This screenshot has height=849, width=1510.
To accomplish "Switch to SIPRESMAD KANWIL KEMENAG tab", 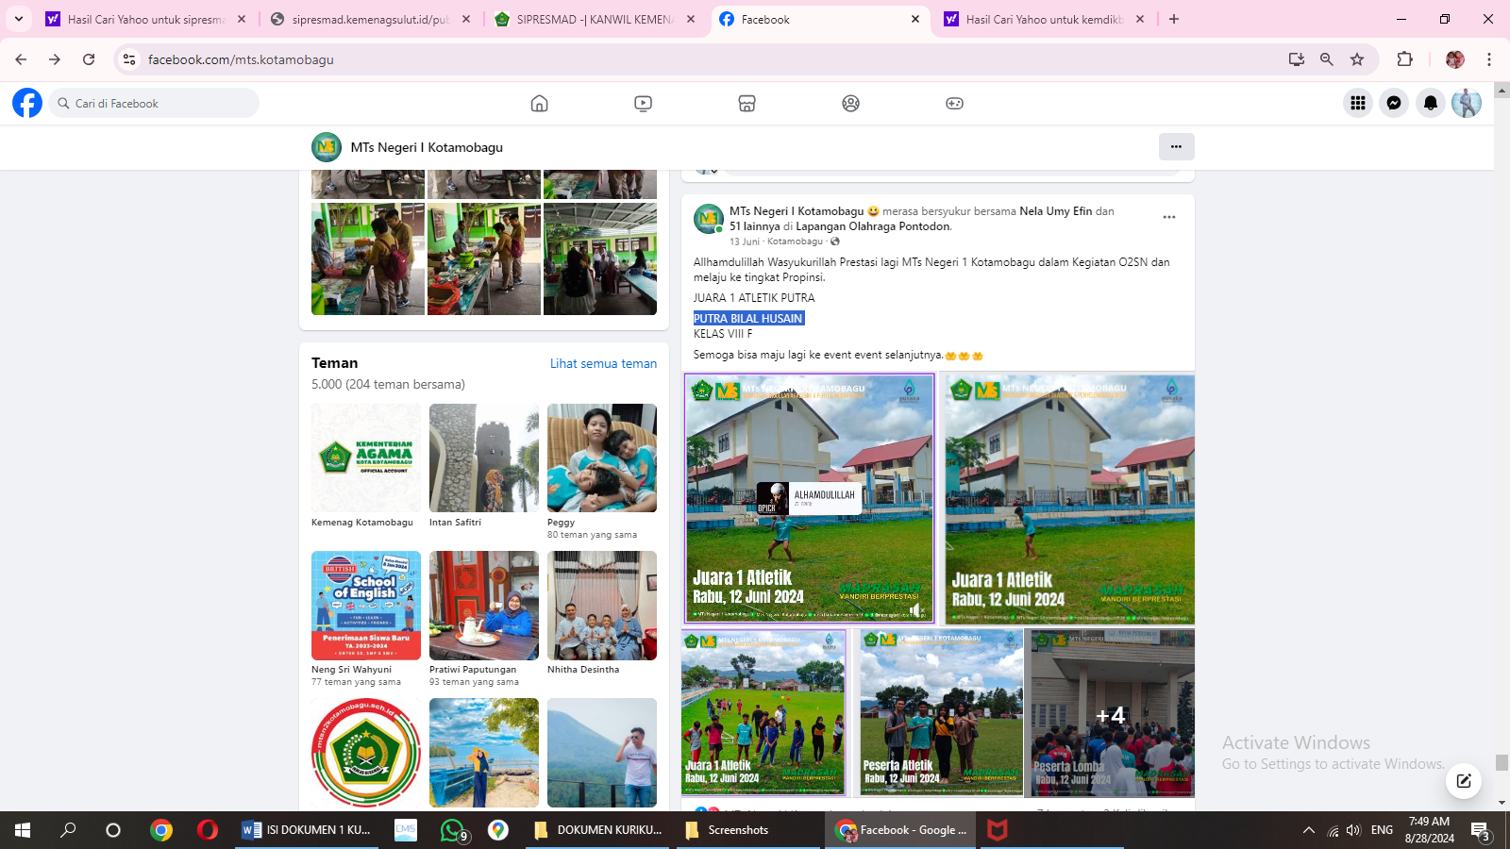I will 595,19.
